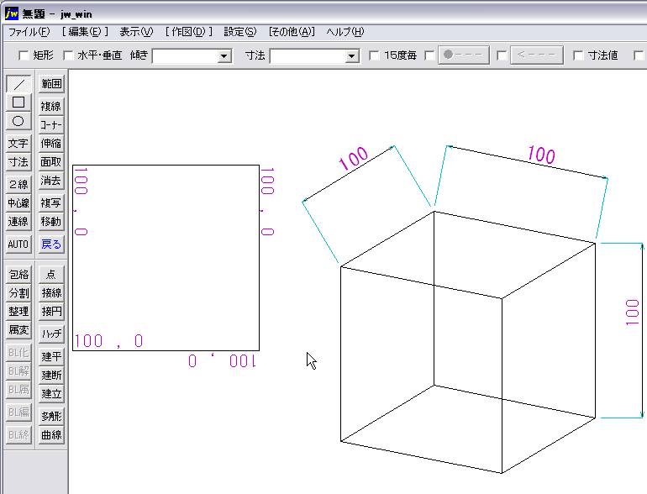647x494 pixels.
Task: Choose the 文字 text tool
Action: point(18,143)
